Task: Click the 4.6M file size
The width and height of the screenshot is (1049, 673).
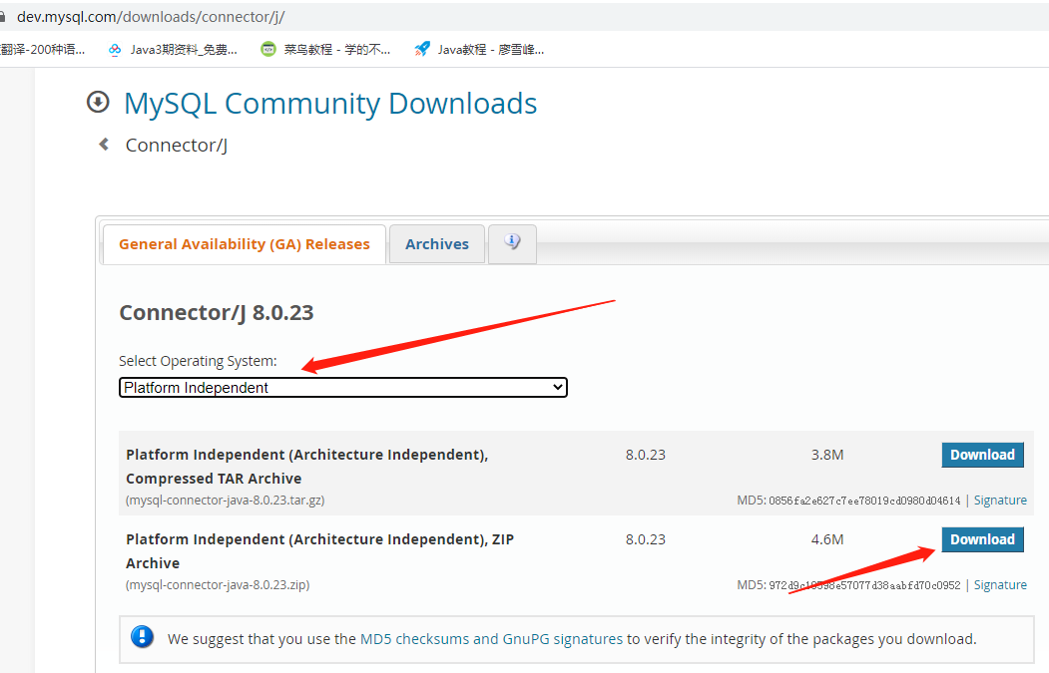Action: pos(826,539)
